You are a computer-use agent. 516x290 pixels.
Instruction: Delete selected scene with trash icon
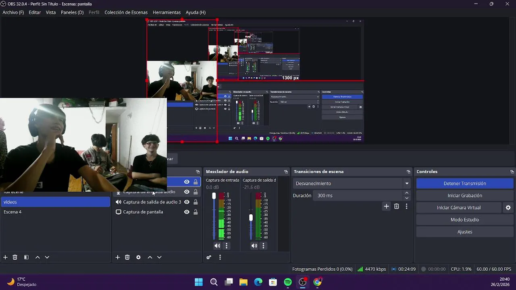(15, 257)
